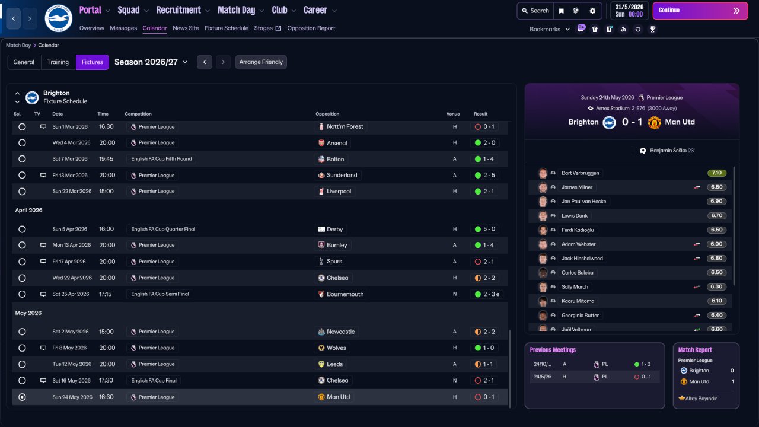Select the Chelsea FA Cup Final radio button
This screenshot has width=759, height=427.
pos(22,380)
